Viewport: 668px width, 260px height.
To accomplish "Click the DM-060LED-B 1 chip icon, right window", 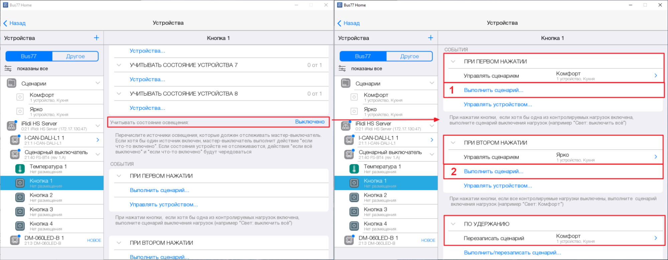I will [349, 240].
